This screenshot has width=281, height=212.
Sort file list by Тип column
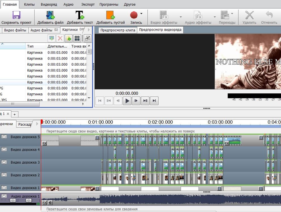(35, 46)
